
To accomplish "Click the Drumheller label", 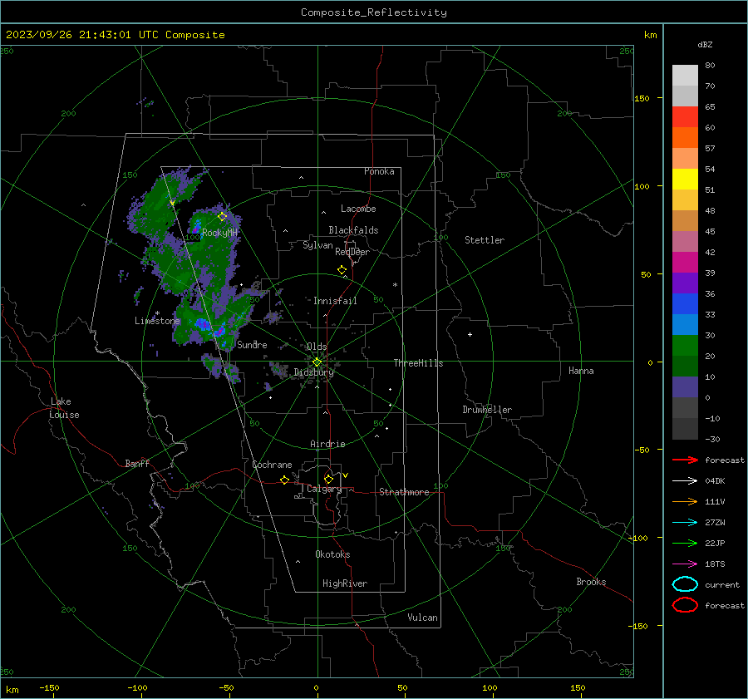I will 487,410.
